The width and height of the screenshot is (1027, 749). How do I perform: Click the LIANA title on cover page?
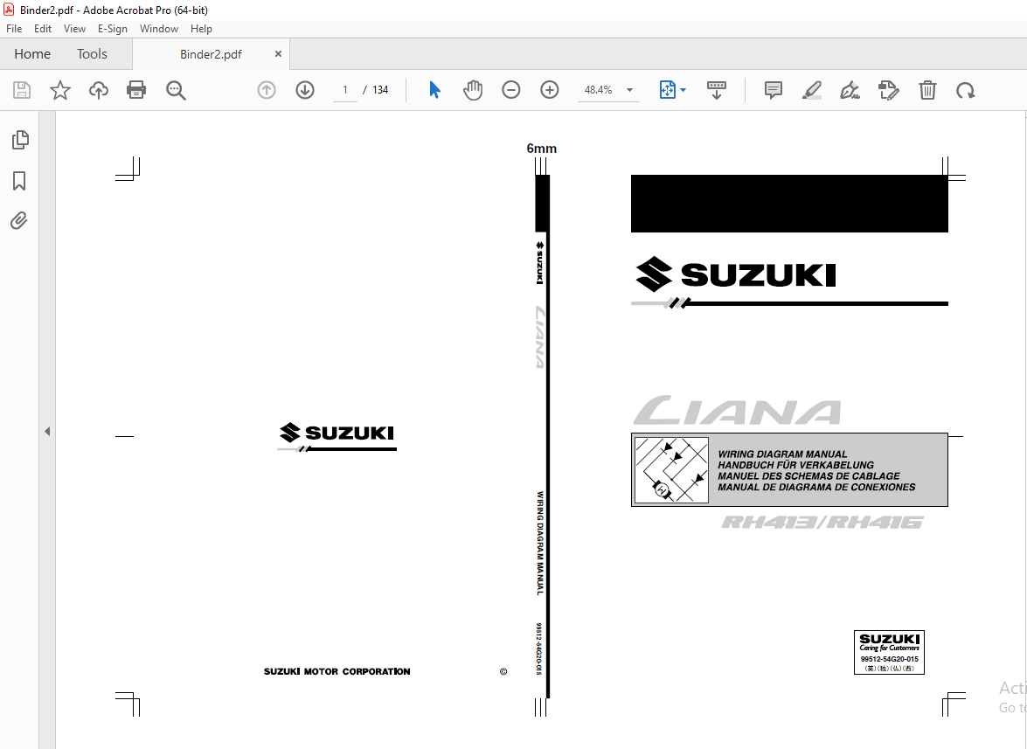738,410
